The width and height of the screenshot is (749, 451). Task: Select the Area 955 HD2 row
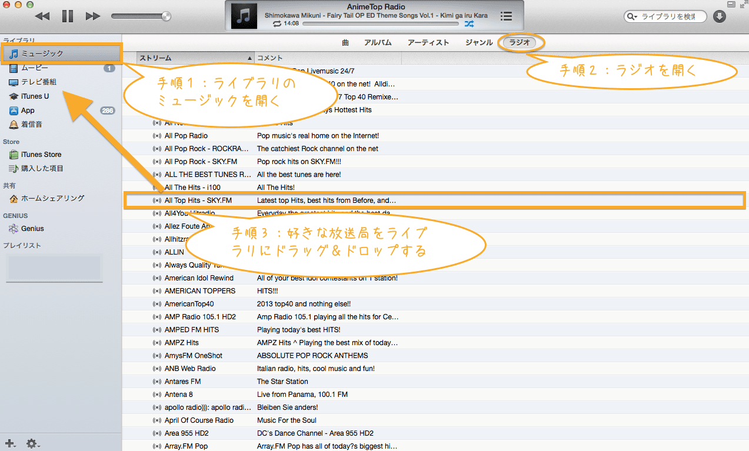(x=435, y=433)
